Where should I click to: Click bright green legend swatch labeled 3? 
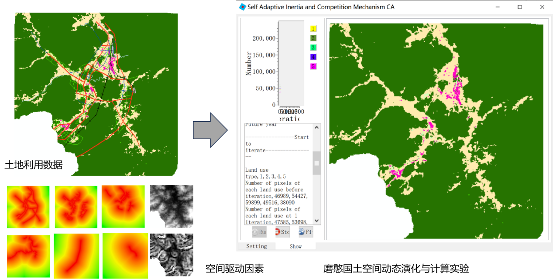coord(313,48)
